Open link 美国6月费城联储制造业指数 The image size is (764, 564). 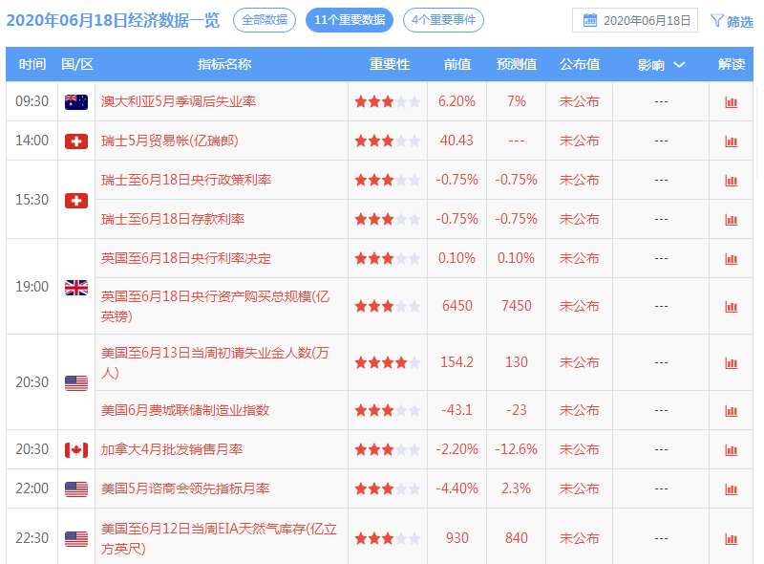(185, 410)
